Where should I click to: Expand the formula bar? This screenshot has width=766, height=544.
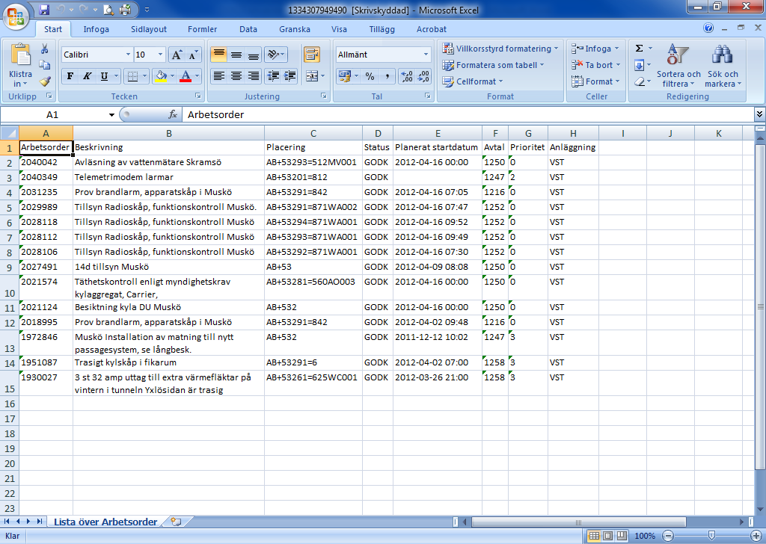pos(759,114)
